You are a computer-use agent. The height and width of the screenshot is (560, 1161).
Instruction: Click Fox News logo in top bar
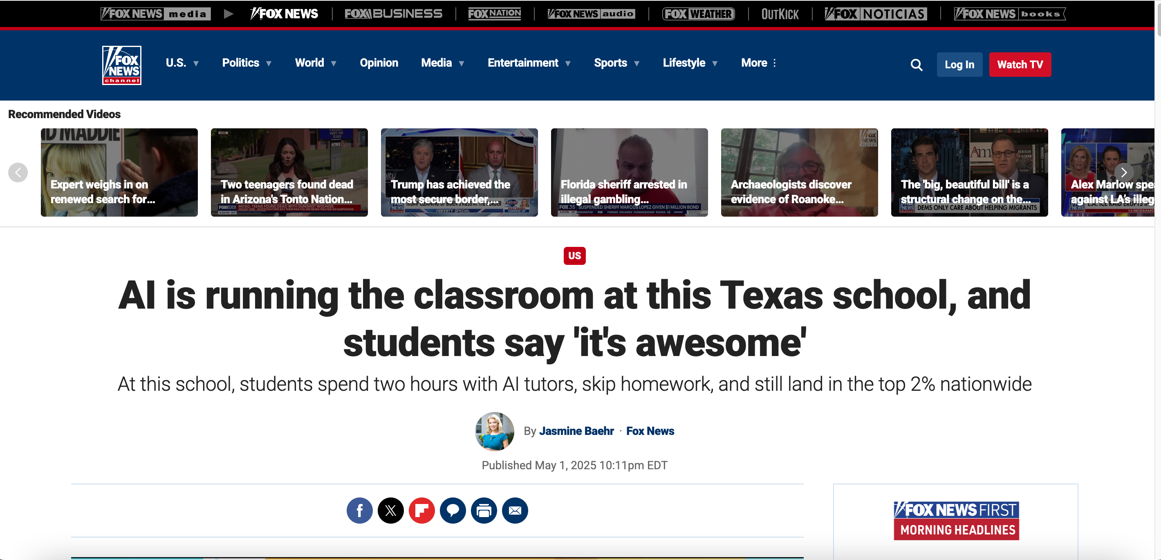click(285, 14)
